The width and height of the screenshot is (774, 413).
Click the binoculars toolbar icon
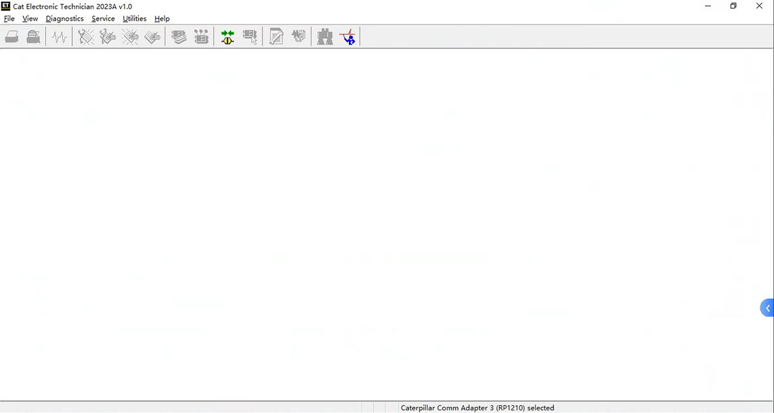coord(325,37)
